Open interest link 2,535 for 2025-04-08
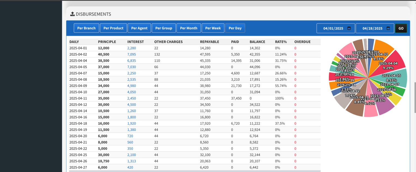The width and height of the screenshot is (416, 172). tap(131, 79)
